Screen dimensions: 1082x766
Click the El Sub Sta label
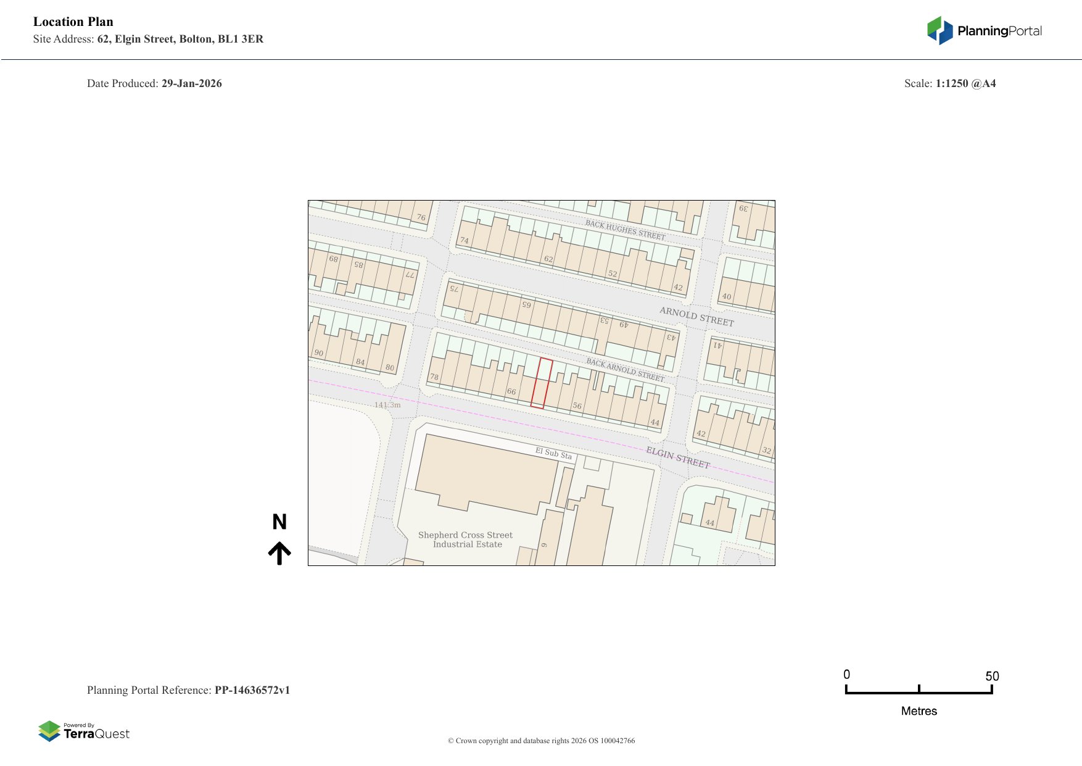(x=553, y=453)
